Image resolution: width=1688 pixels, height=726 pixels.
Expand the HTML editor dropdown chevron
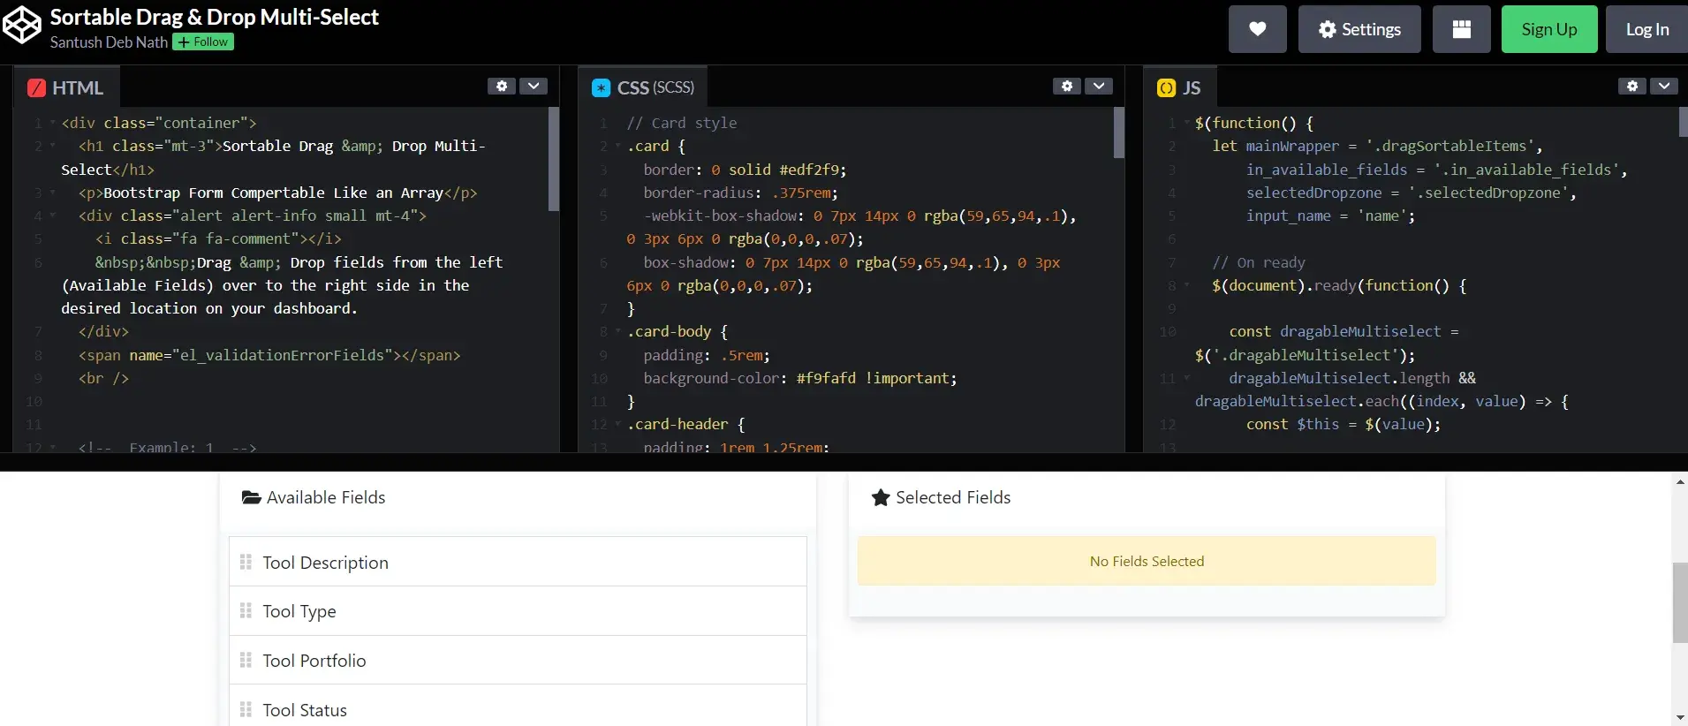(x=534, y=86)
